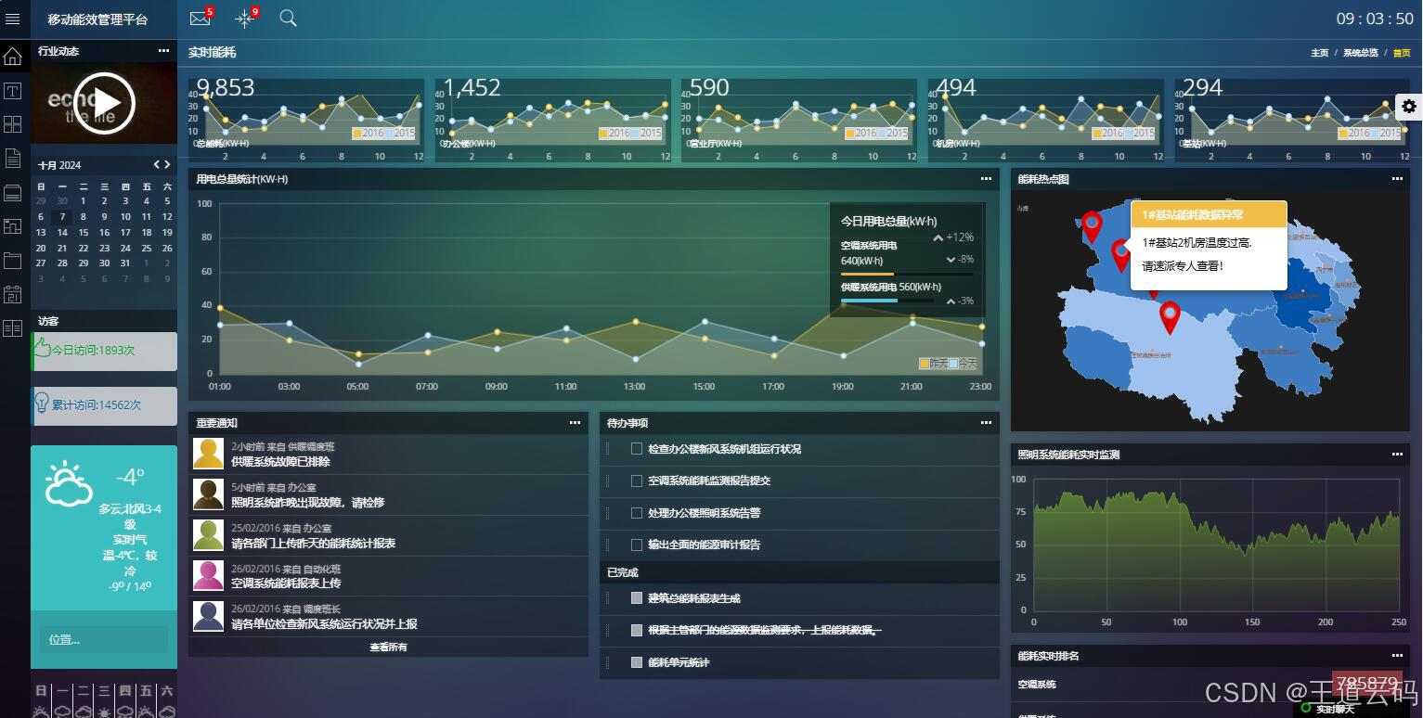Click the 移动能效管理平台 title

97,19
